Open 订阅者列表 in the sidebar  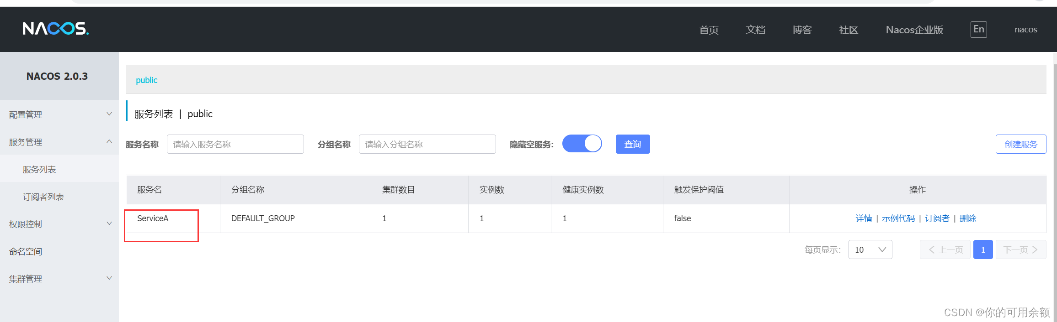[59, 197]
